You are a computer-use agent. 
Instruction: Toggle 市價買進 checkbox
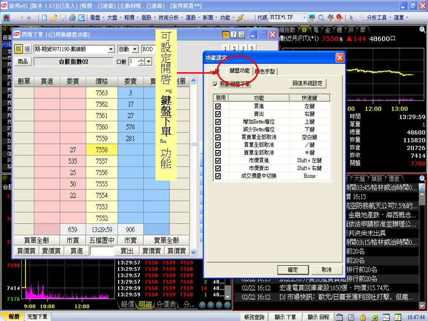pyautogui.click(x=218, y=160)
